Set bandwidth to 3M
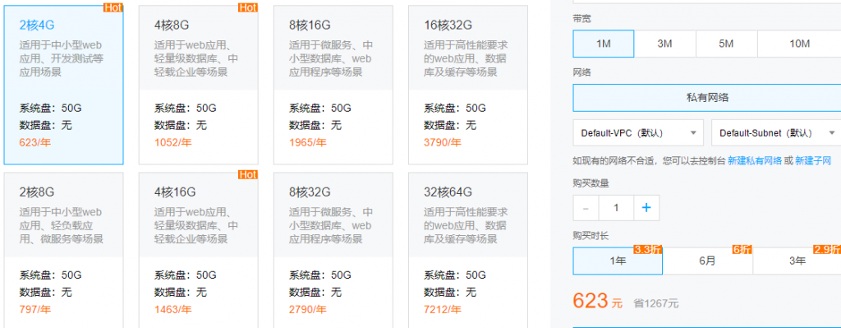This screenshot has height=328, width=841. pos(665,44)
